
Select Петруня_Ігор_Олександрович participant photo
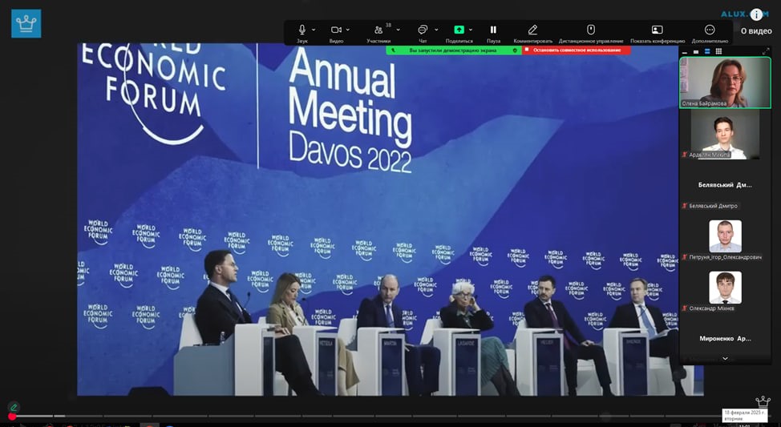tap(725, 236)
